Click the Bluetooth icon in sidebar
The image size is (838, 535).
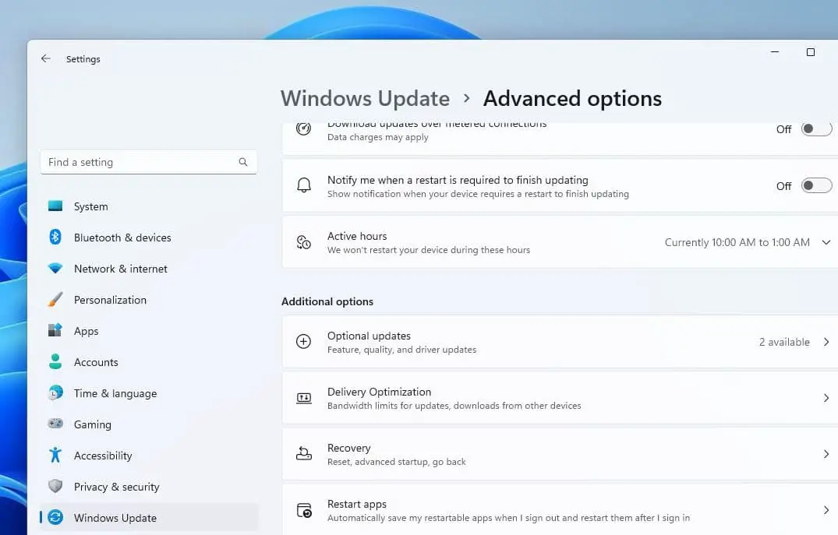55,237
